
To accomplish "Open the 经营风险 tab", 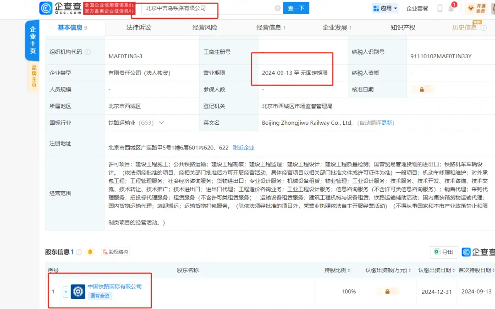I will (205, 28).
